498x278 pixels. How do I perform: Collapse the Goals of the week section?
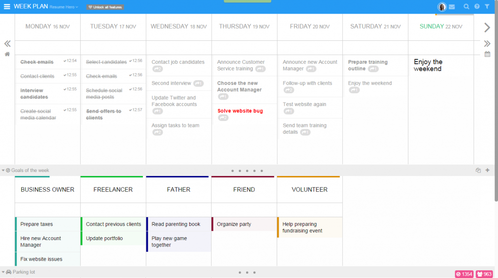pos(3,171)
